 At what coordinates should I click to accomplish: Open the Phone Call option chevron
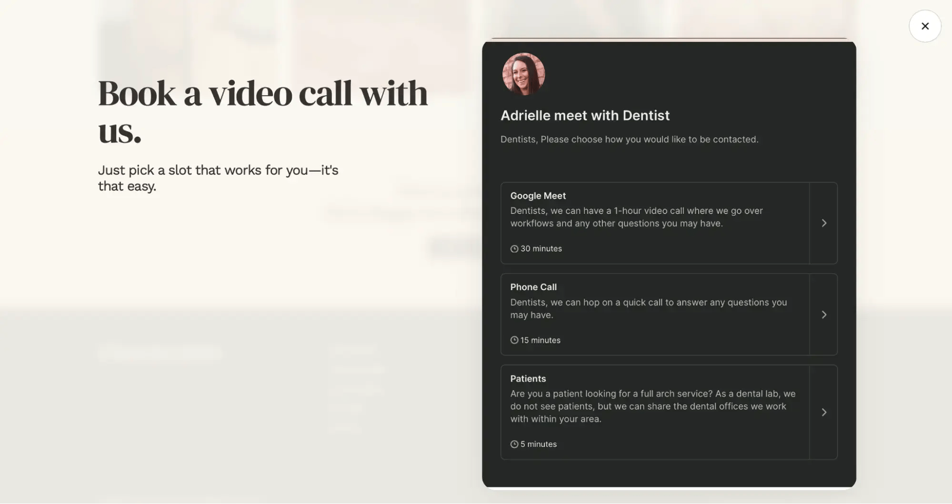point(824,314)
